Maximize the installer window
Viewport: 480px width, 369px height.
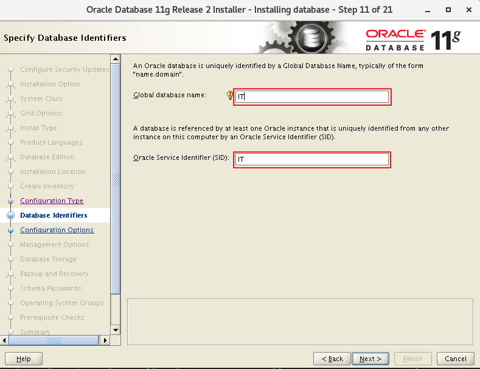[448, 10]
